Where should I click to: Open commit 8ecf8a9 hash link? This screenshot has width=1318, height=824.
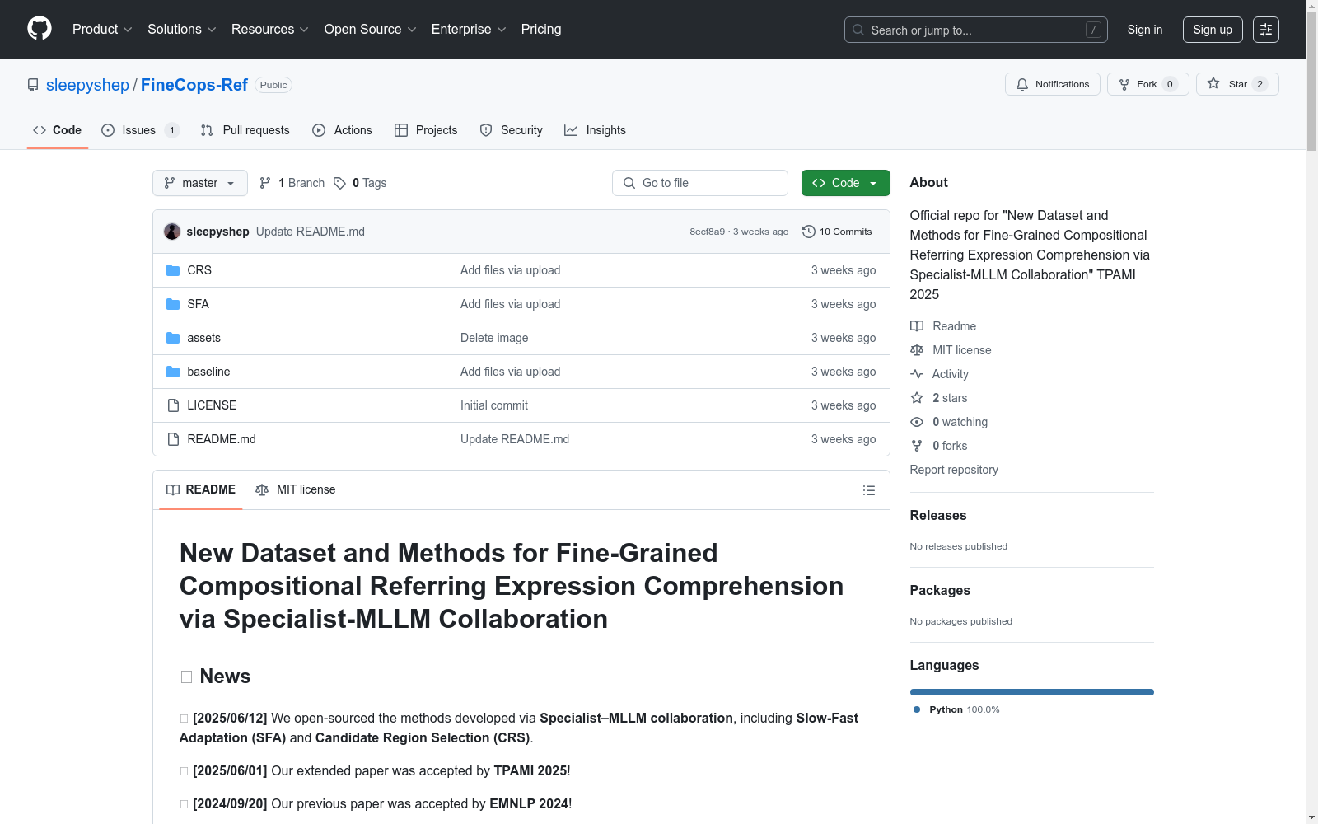click(708, 232)
